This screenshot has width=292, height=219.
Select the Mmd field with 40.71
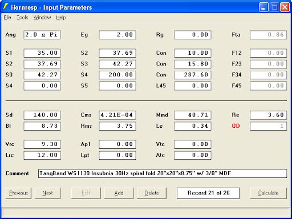193,115
